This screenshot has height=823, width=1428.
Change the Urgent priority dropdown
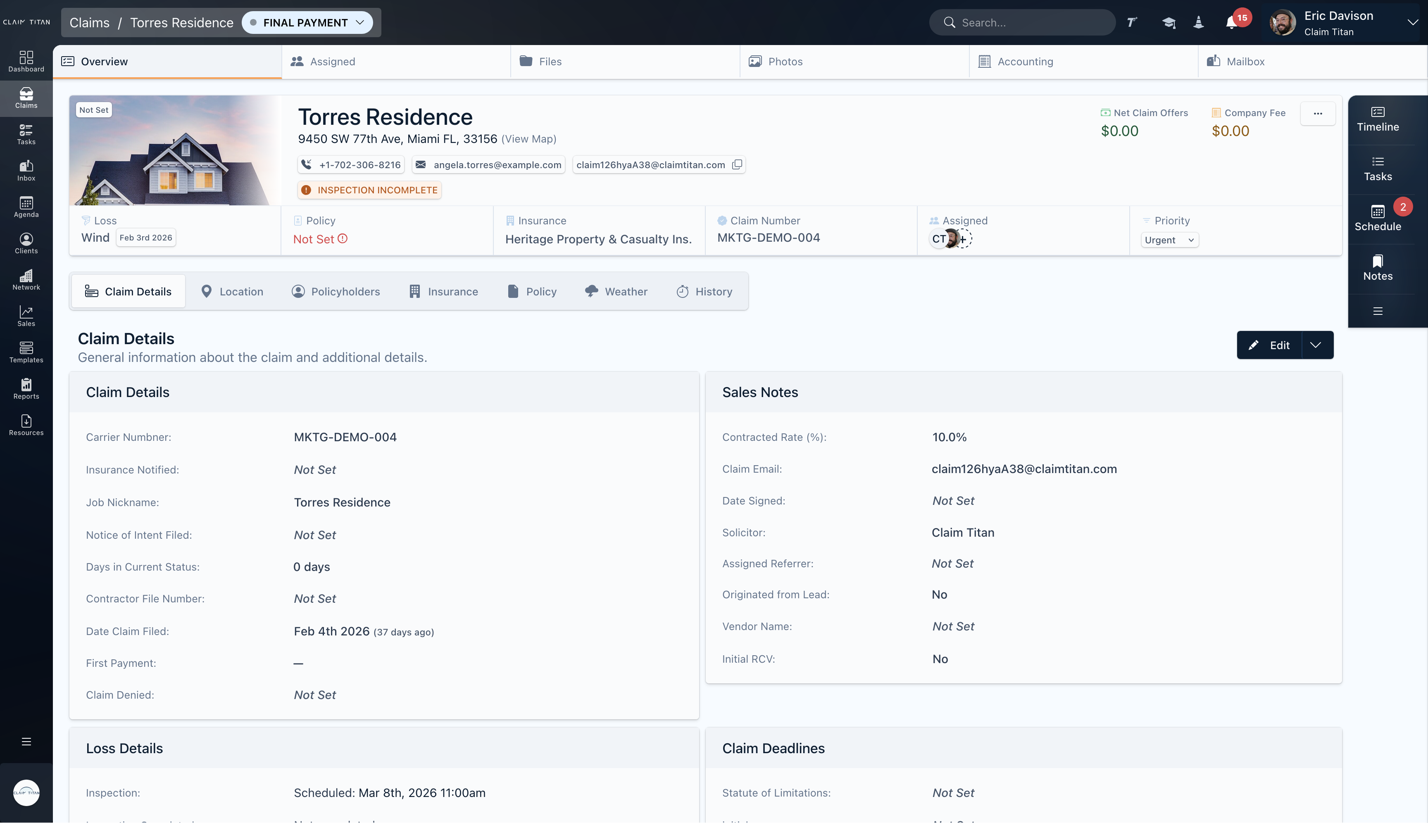tap(1169, 240)
